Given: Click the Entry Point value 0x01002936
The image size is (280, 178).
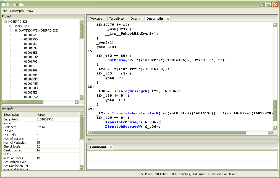Looking at the screenshot, I should coord(45,119).
